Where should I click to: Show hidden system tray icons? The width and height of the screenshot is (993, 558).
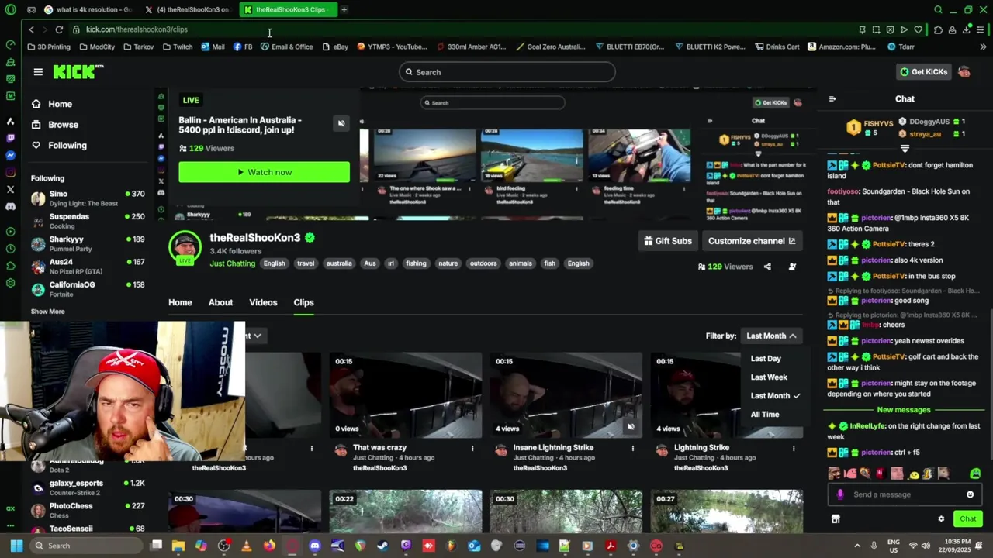click(x=857, y=546)
